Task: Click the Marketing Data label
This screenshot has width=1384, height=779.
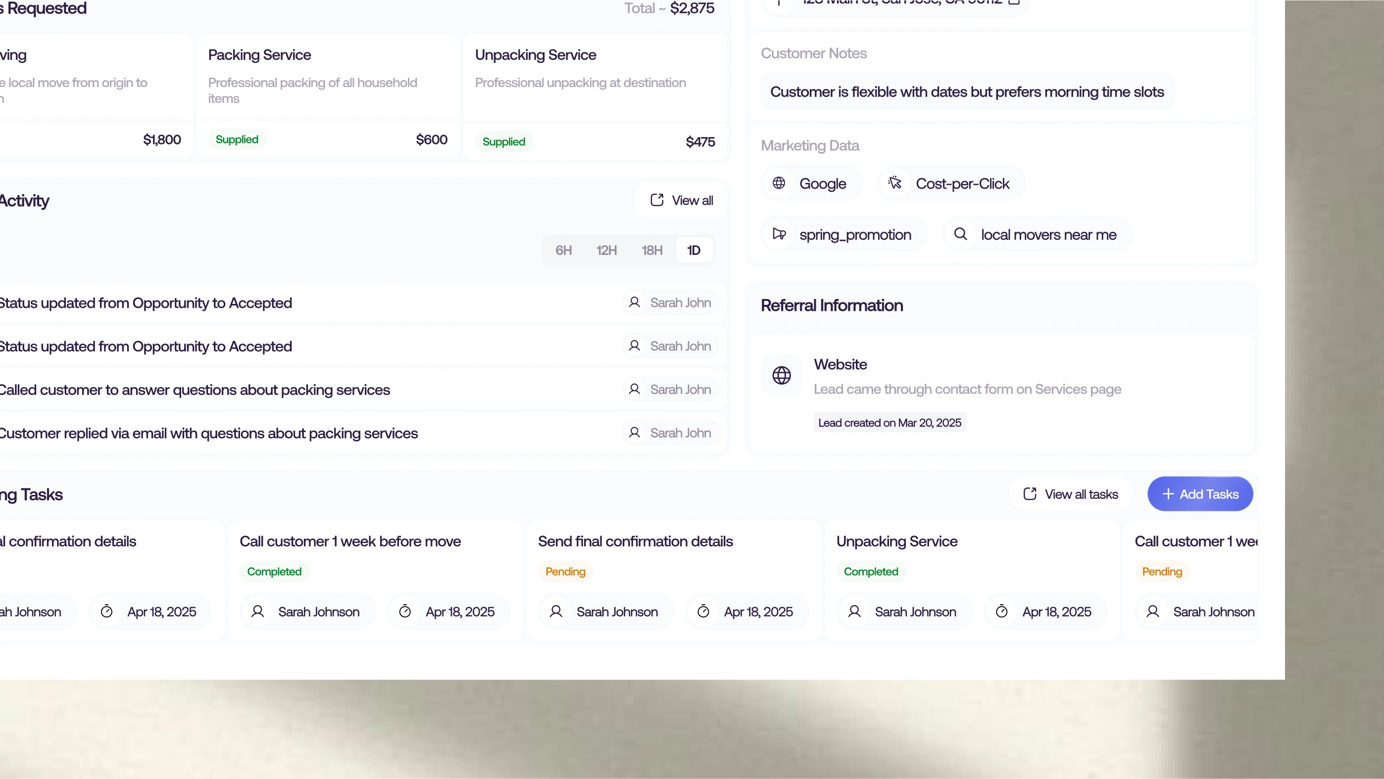Action: 810,146
